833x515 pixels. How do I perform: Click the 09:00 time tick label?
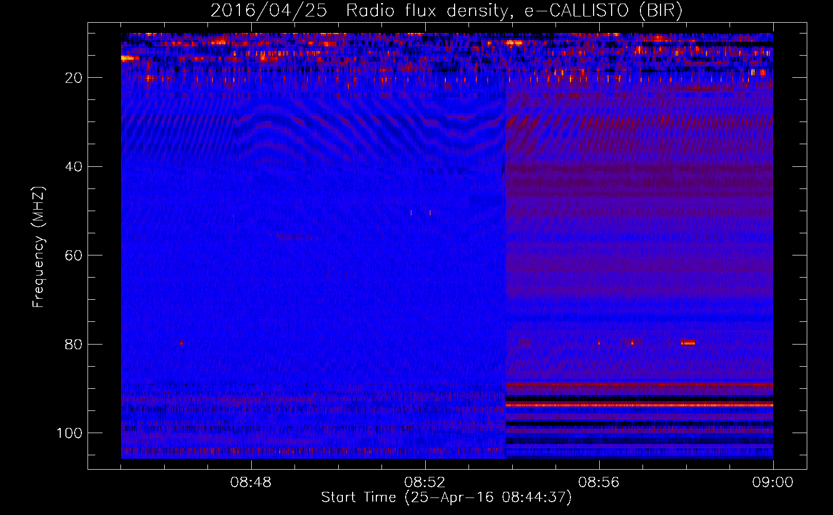click(x=773, y=483)
